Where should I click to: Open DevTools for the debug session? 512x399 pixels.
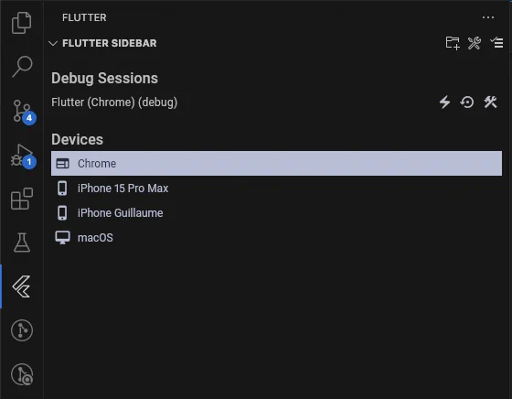coord(490,102)
